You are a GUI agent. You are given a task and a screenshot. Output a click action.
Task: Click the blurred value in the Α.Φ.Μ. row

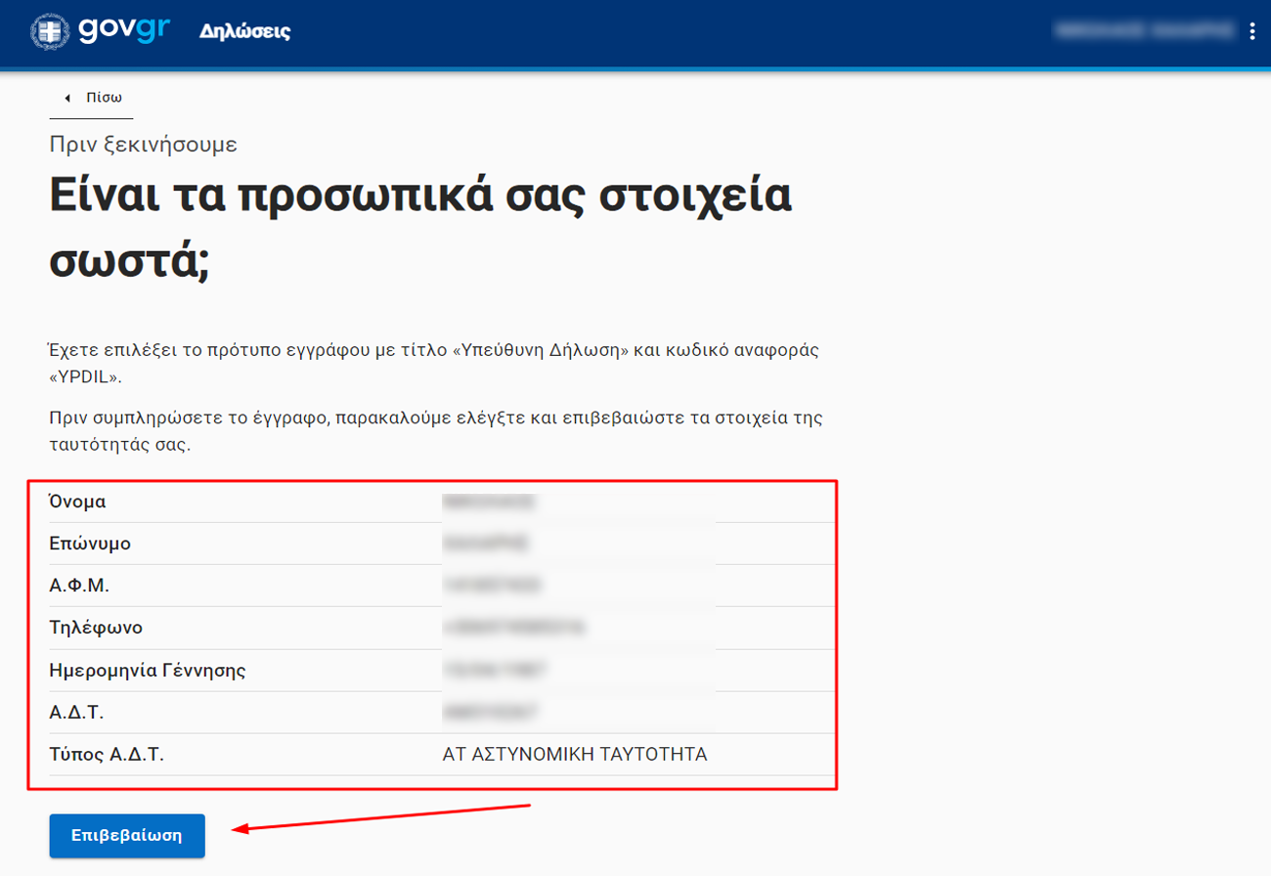(x=492, y=586)
